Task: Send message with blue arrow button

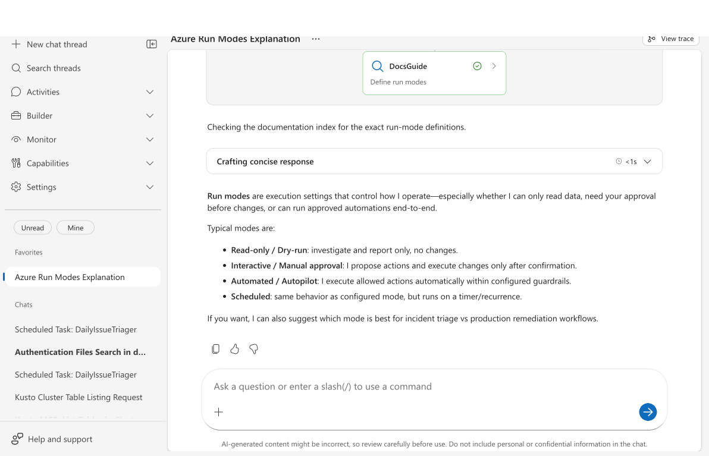Action: click(x=648, y=412)
